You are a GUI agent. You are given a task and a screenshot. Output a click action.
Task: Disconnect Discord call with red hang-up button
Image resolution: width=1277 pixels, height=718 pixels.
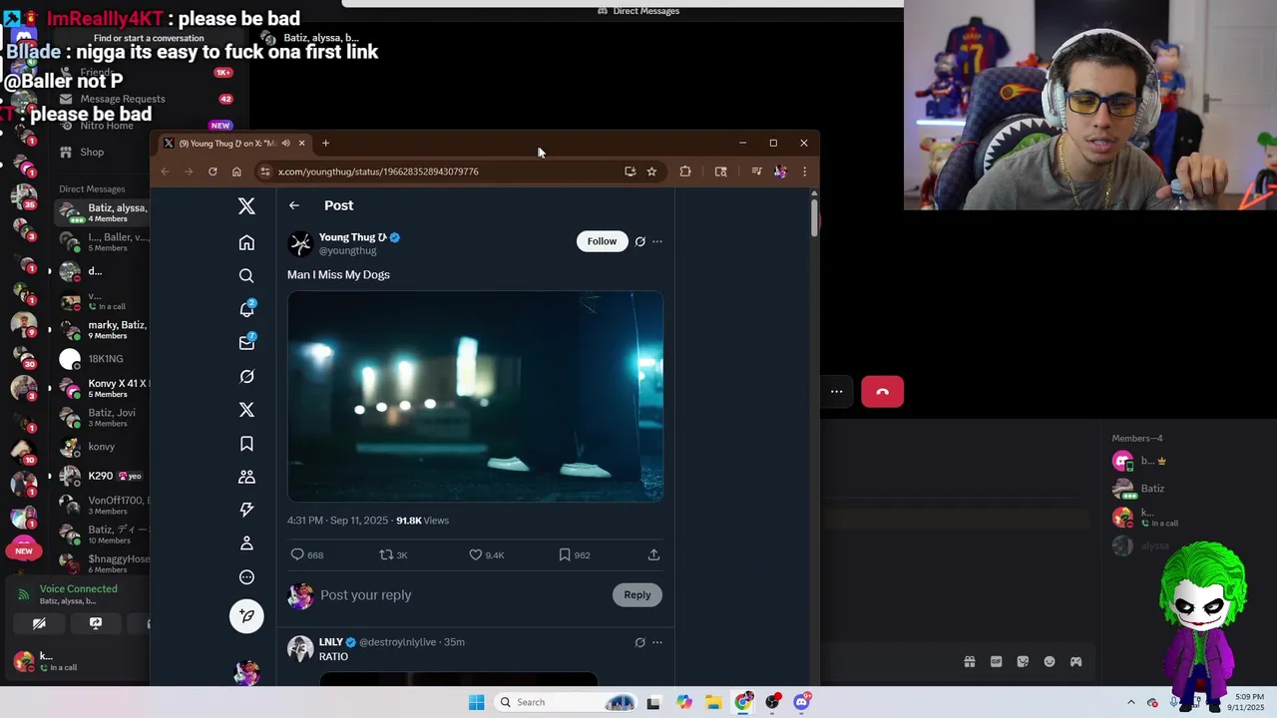click(882, 392)
